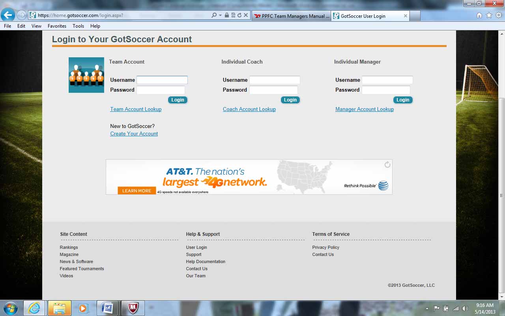Click the refresh icon on the AT&T ad

pyautogui.click(x=387, y=165)
